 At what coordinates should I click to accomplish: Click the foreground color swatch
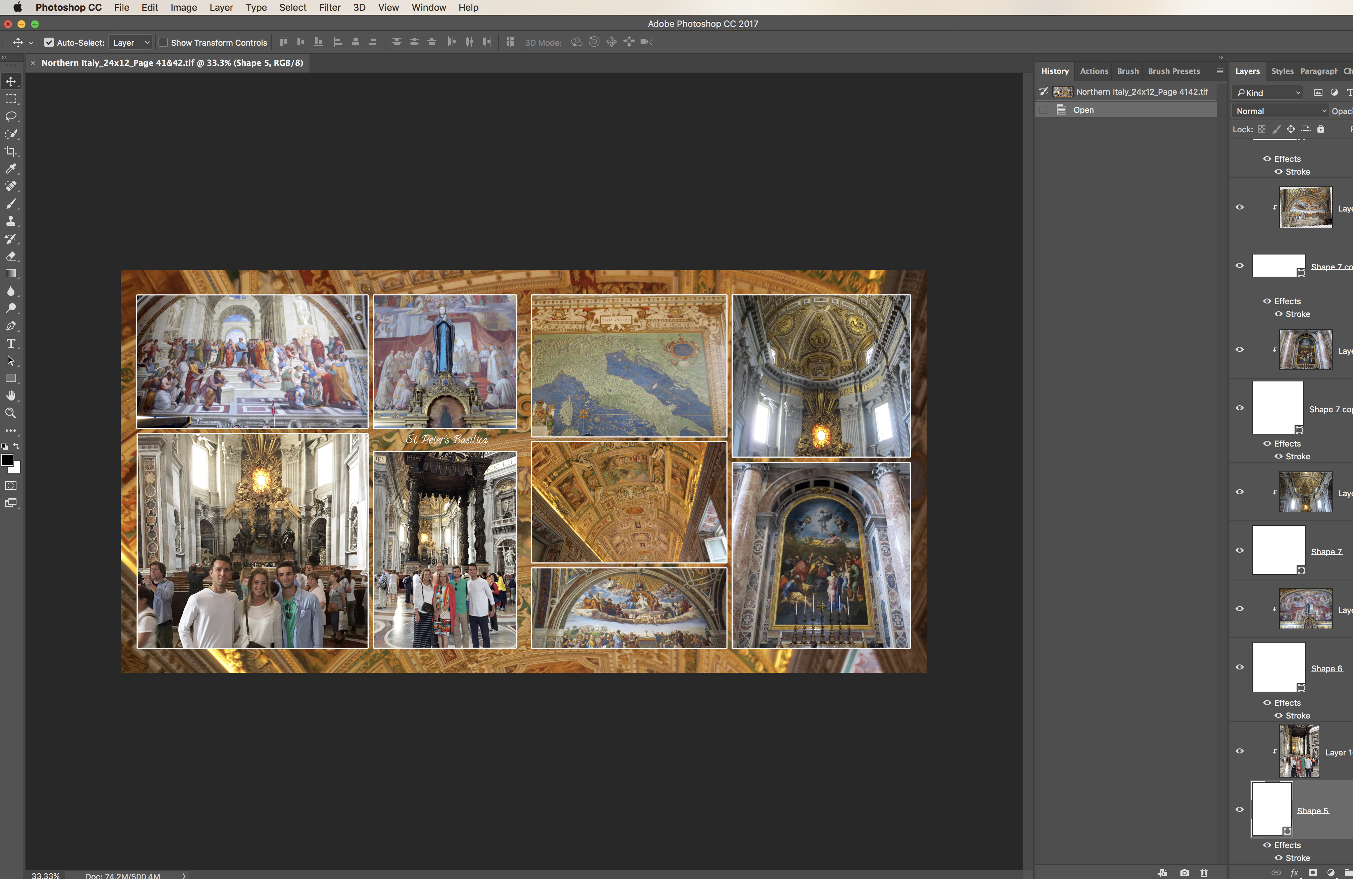(7, 460)
